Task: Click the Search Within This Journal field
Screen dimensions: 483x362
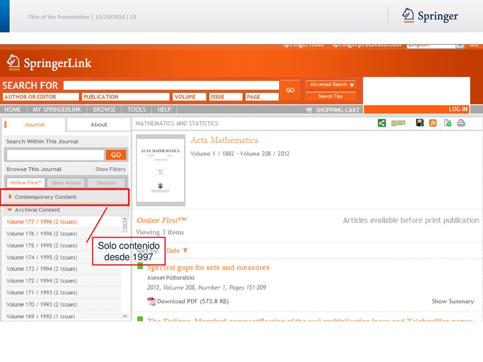Action: tap(56, 155)
